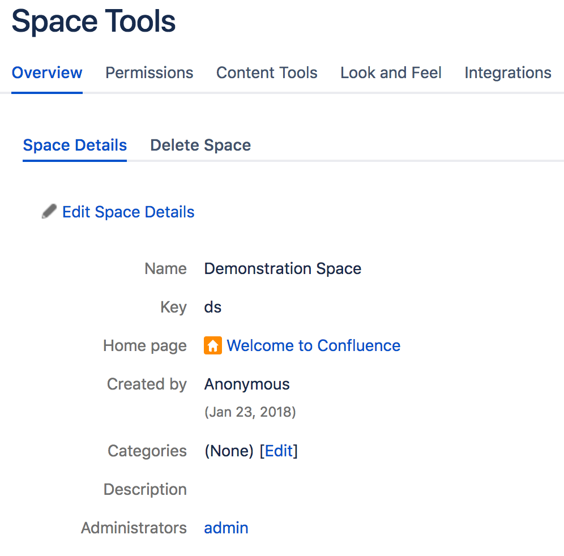Open the admin administrator profile link
This screenshot has width=564, height=556.
pos(226,528)
